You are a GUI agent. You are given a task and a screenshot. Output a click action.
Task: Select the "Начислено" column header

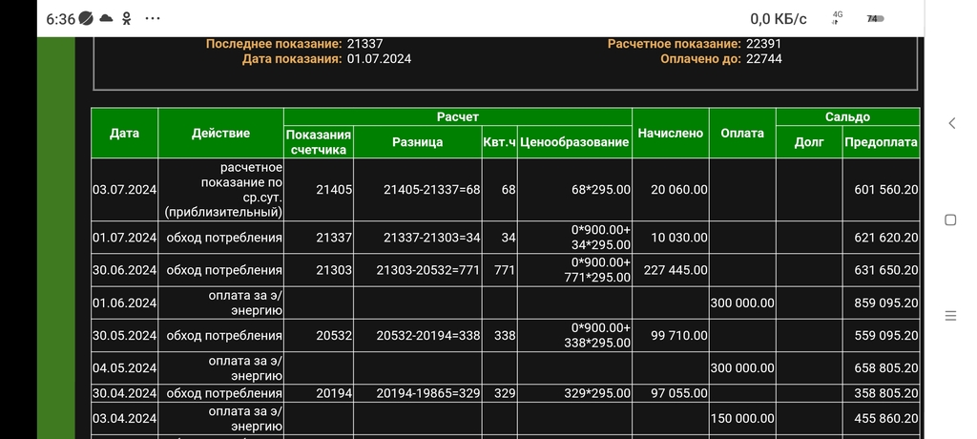pyautogui.click(x=671, y=133)
